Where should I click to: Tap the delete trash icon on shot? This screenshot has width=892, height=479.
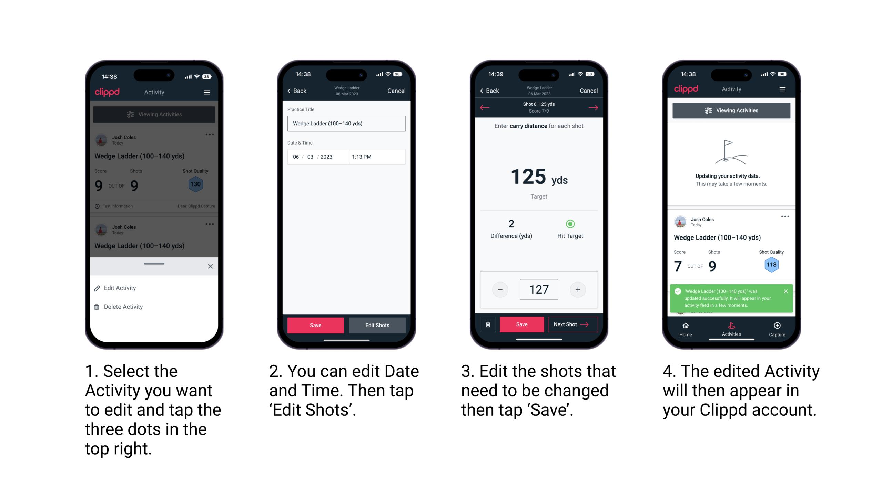pyautogui.click(x=487, y=326)
